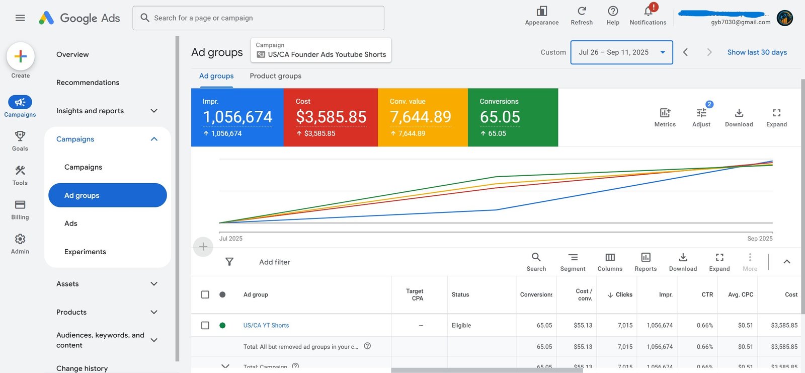Image resolution: width=805 pixels, height=373 pixels.
Task: Click Show last 30 days link
Action: [757, 52]
